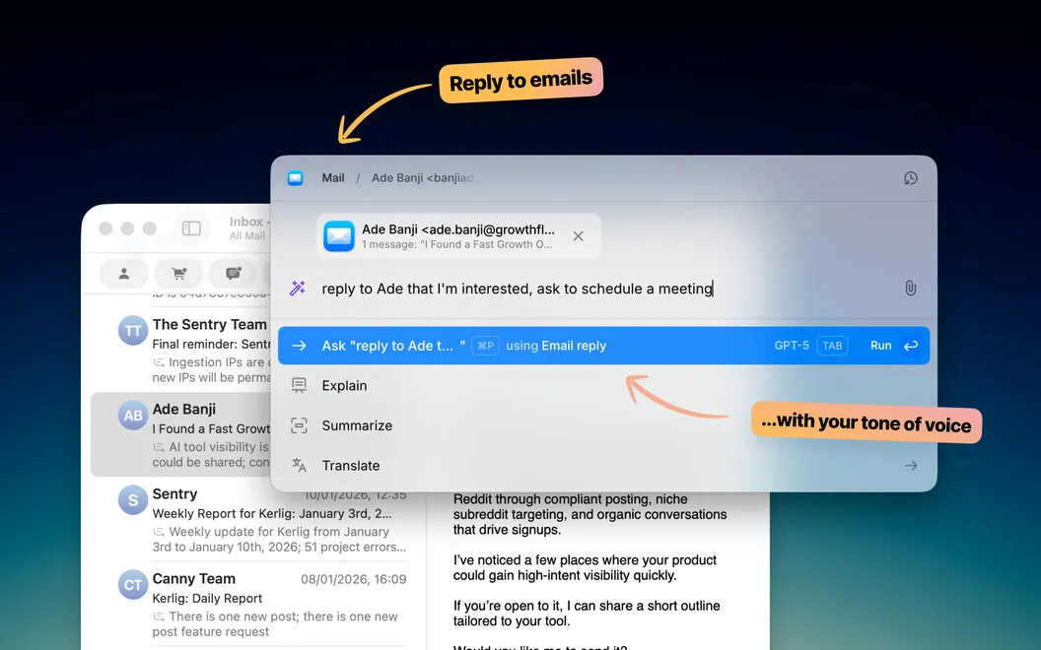Click the "Kerlig: Daily Report" subject line
The width and height of the screenshot is (1041, 650).
click(x=207, y=598)
